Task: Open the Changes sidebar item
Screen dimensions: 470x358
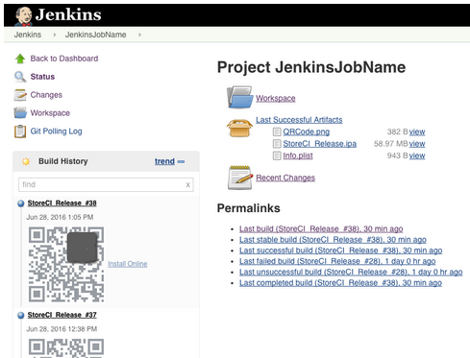Action: pyautogui.click(x=46, y=95)
